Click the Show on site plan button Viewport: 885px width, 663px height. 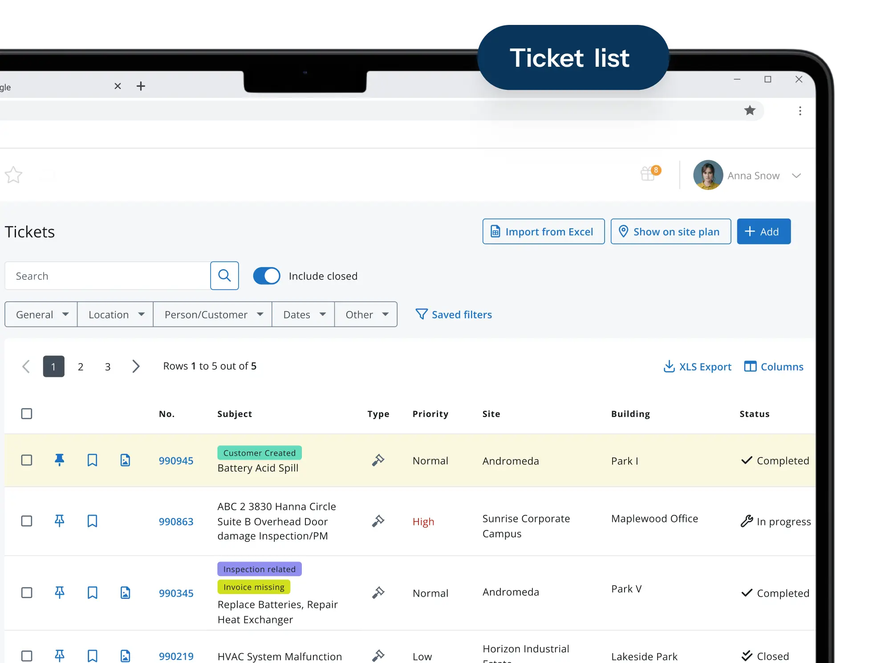[x=671, y=231]
